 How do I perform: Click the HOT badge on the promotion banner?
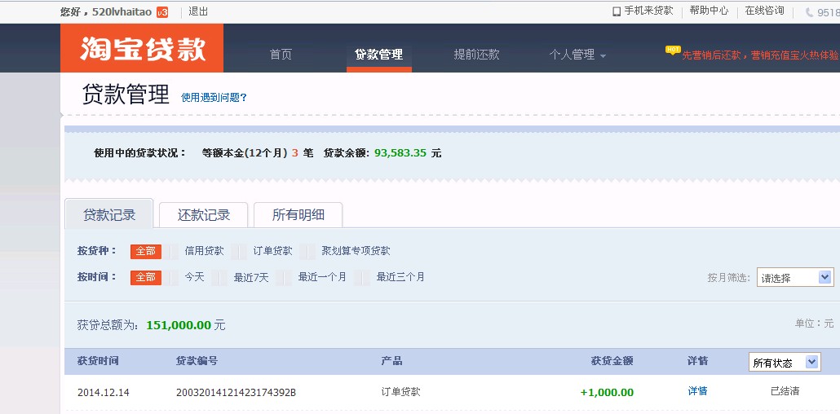tap(673, 50)
